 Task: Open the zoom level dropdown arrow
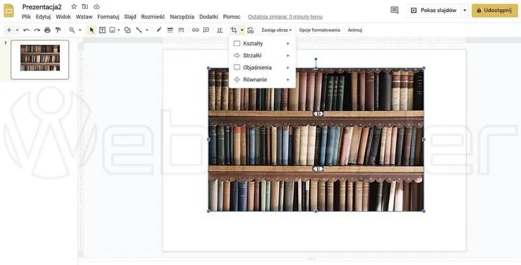tap(79, 30)
